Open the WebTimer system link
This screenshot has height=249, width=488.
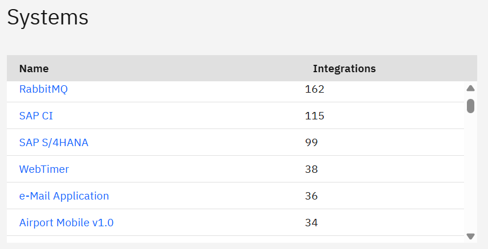coord(44,169)
